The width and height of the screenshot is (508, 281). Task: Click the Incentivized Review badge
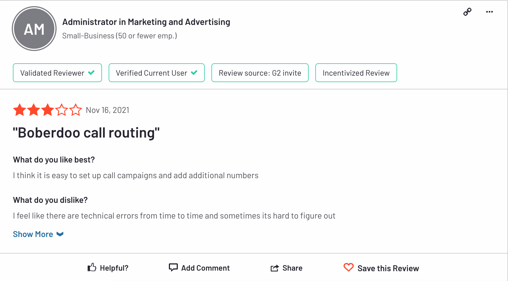[356, 73]
